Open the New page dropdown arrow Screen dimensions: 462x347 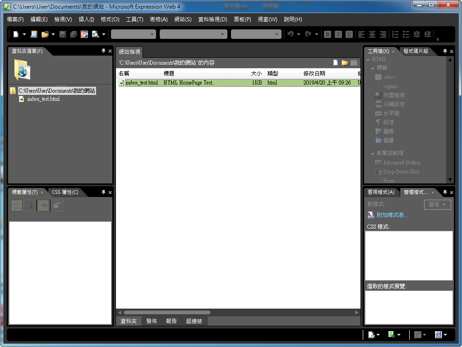pyautogui.click(x=24, y=34)
